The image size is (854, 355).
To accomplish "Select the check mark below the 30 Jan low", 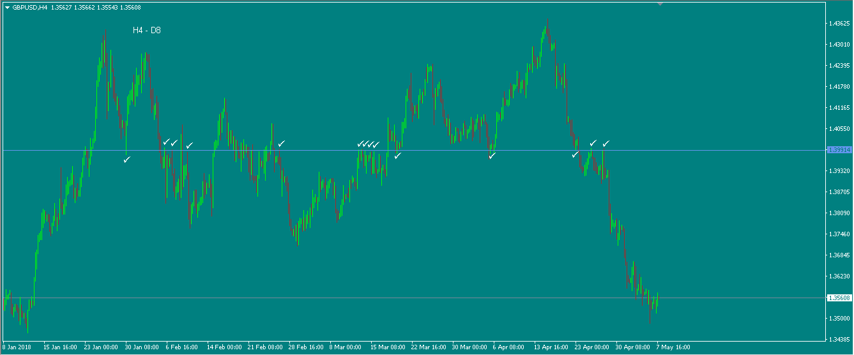I will (126, 160).
